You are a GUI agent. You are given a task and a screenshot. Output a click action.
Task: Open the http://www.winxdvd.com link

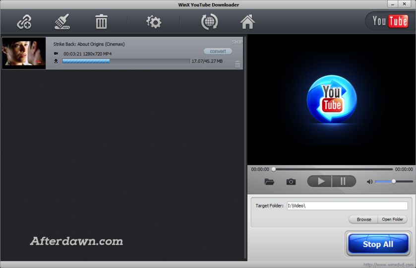388,265
